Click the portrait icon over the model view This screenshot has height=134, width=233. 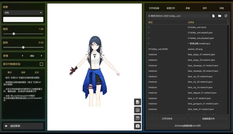pos(138,110)
